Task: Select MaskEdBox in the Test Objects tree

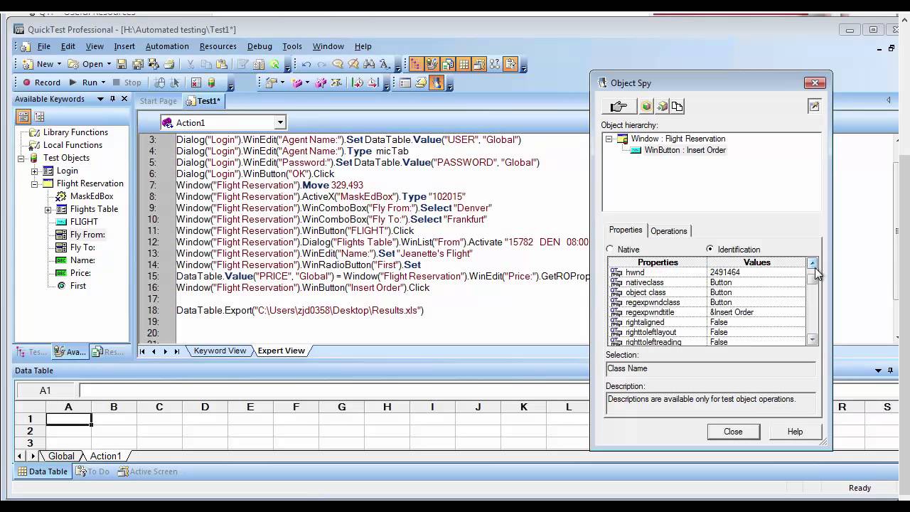Action: (92, 196)
